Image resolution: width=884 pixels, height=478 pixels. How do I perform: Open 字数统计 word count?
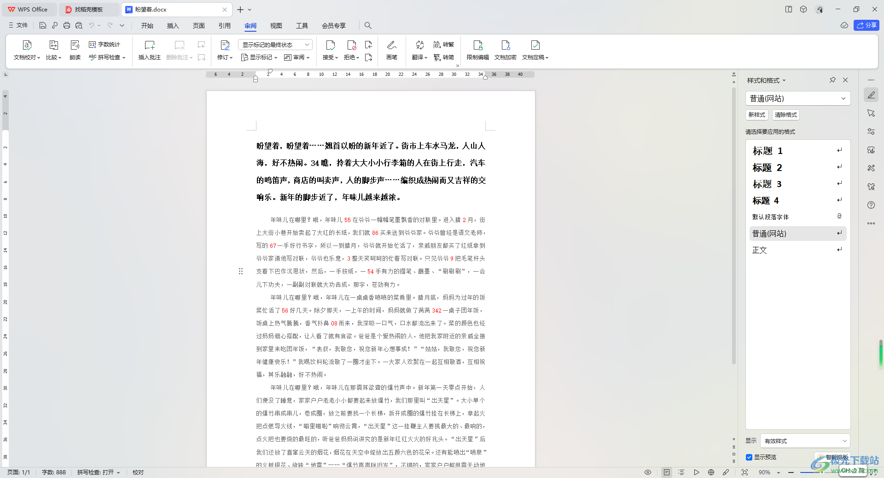click(x=105, y=45)
